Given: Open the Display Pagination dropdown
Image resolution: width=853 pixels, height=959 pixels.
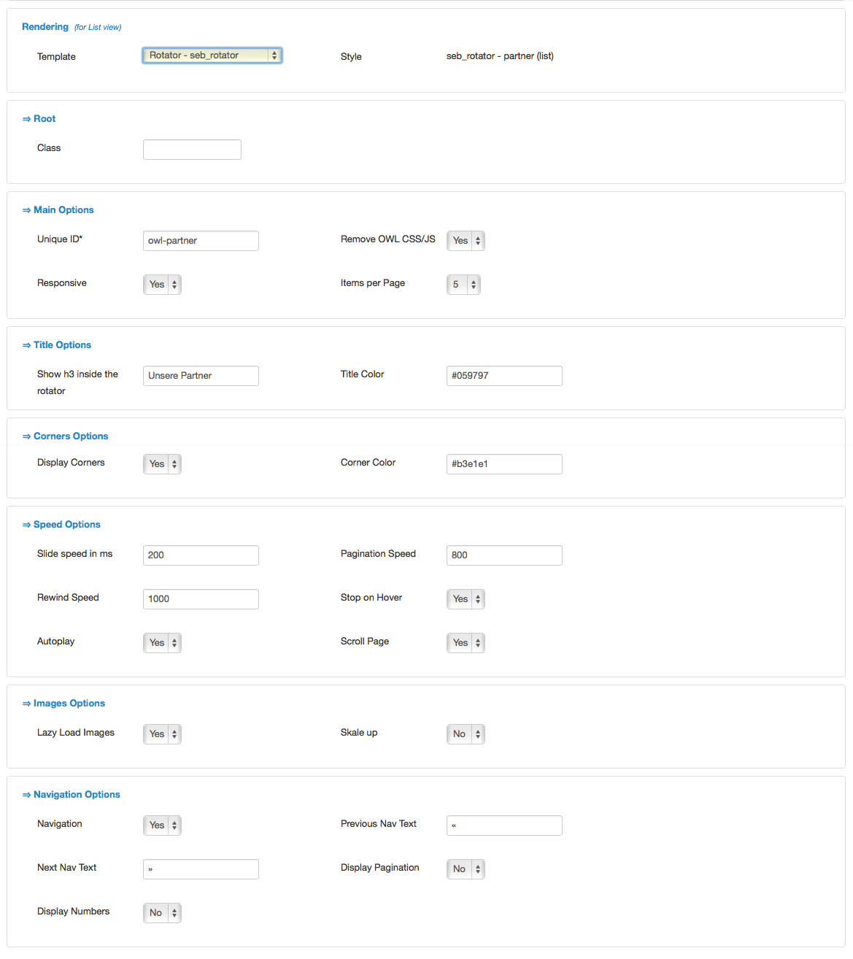Looking at the screenshot, I should point(466,869).
